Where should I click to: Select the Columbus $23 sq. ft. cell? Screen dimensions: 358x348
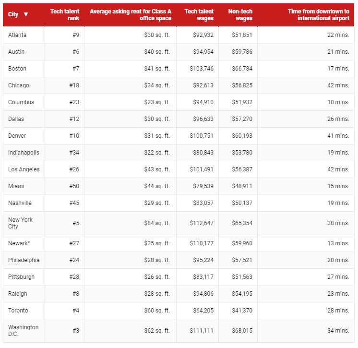[131, 102]
